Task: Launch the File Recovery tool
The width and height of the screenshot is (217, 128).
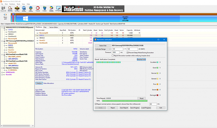Action: pos(17,9)
